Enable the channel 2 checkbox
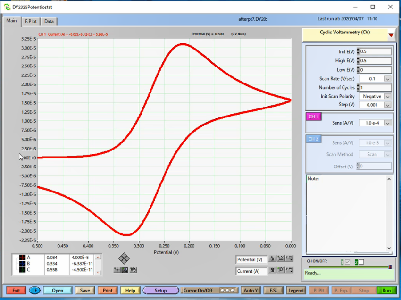The width and height of the screenshot is (401, 300). (x=361, y=262)
